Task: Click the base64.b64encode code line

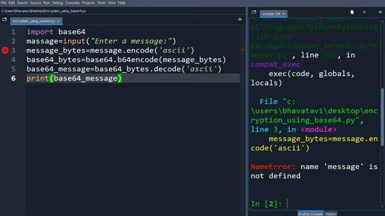Action: pyautogui.click(x=126, y=60)
